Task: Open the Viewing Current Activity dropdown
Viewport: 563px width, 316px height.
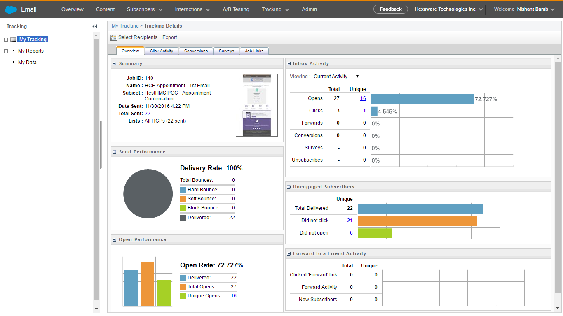Action: coord(336,77)
